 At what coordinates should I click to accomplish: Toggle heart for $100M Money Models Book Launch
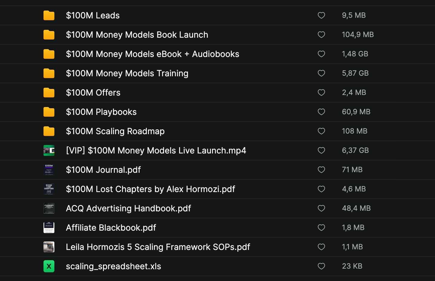point(321,35)
